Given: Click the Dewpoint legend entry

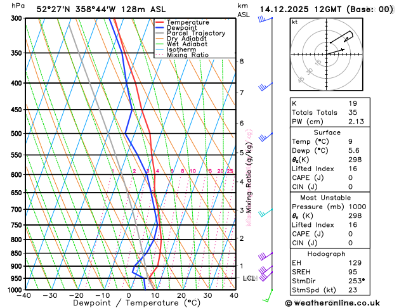Looking at the screenshot, I should tap(176, 28).
